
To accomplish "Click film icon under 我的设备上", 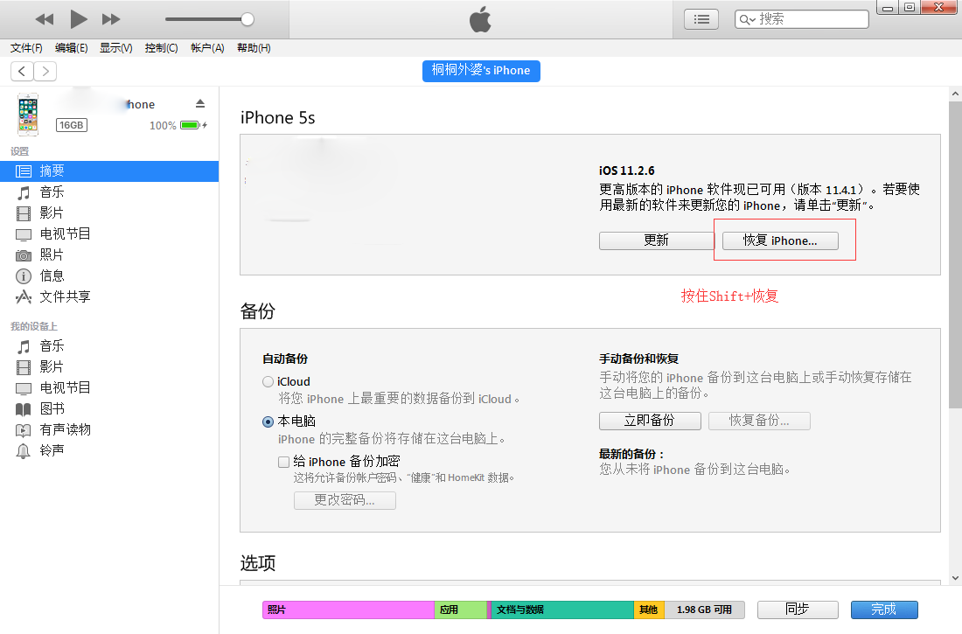I will point(24,367).
